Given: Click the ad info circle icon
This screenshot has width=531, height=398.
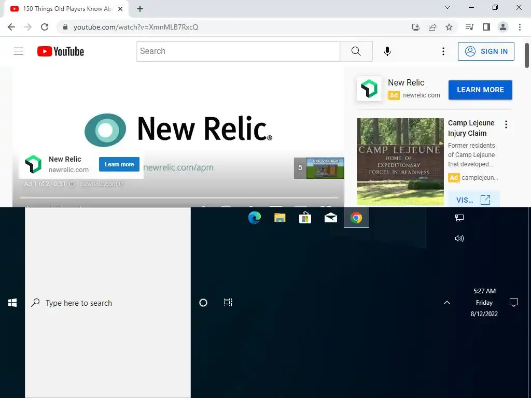Looking at the screenshot, I should 72,184.
